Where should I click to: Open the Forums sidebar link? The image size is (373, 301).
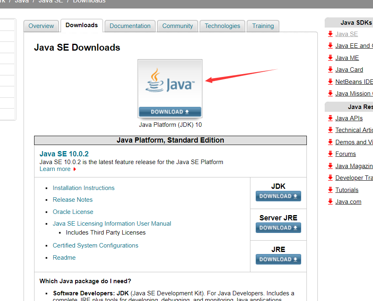tap(345, 154)
